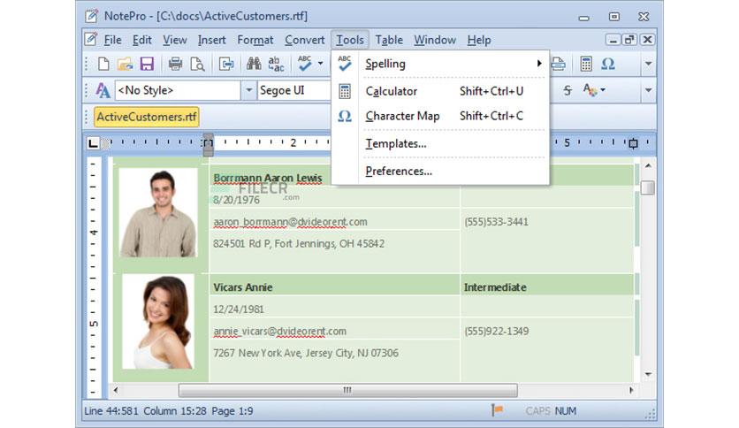739x428 pixels.
Task: Open Templates... from Tools menu
Action: tap(441, 143)
